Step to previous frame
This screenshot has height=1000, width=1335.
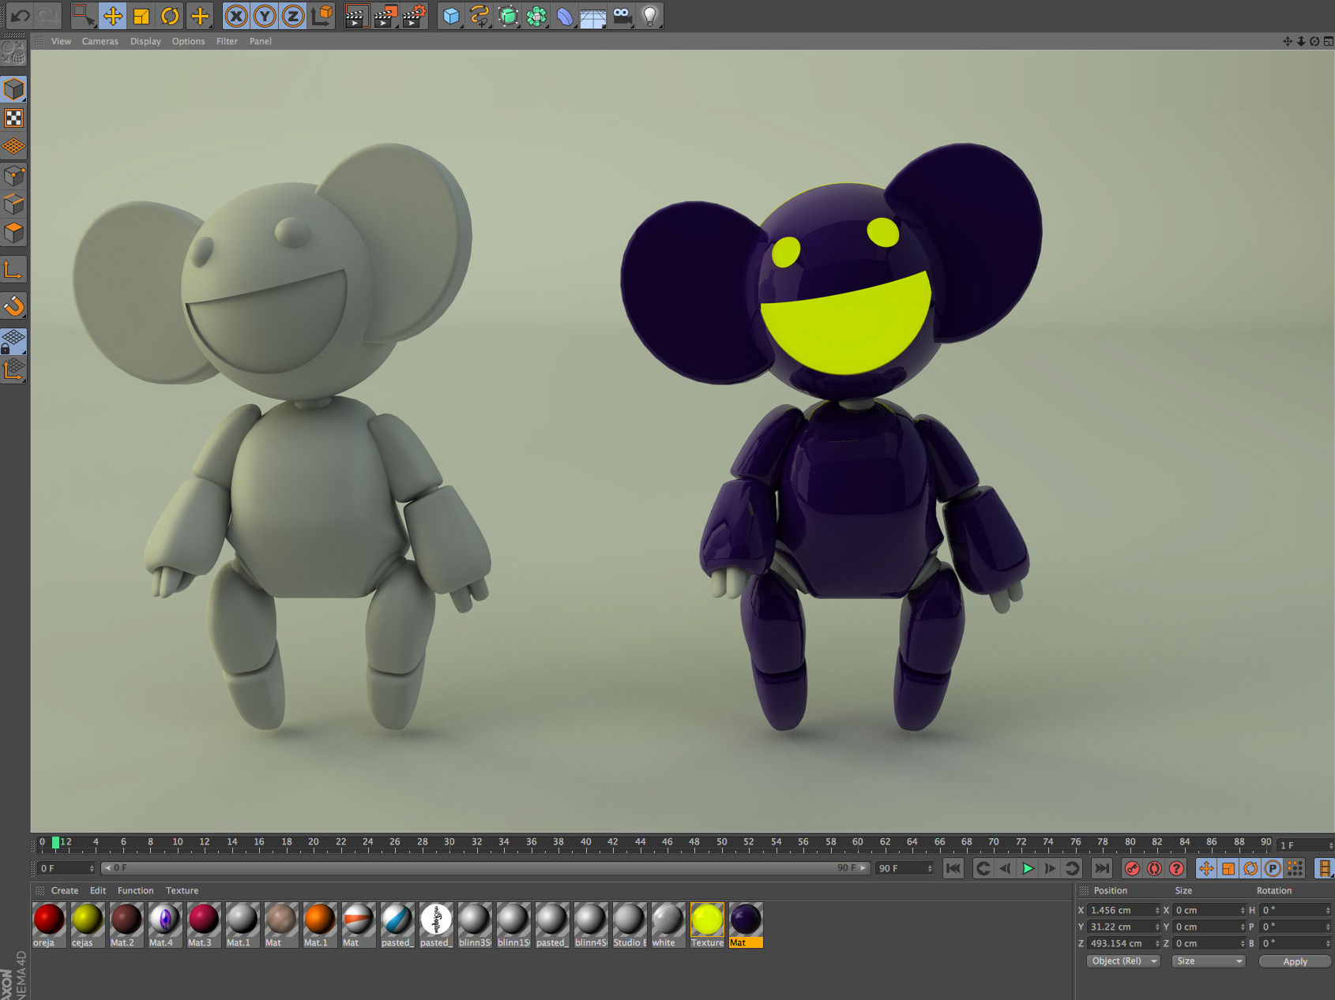[x=1006, y=868]
